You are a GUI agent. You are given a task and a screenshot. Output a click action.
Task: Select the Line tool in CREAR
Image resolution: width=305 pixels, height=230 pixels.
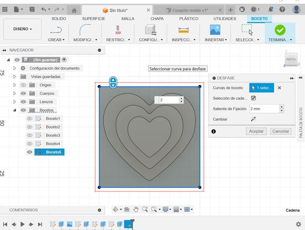[56, 30]
